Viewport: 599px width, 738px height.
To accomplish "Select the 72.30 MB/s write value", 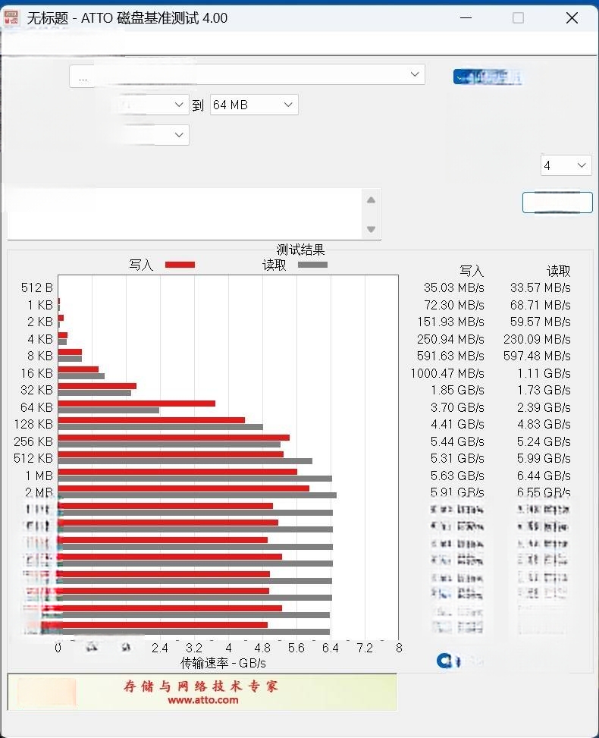I will click(453, 305).
